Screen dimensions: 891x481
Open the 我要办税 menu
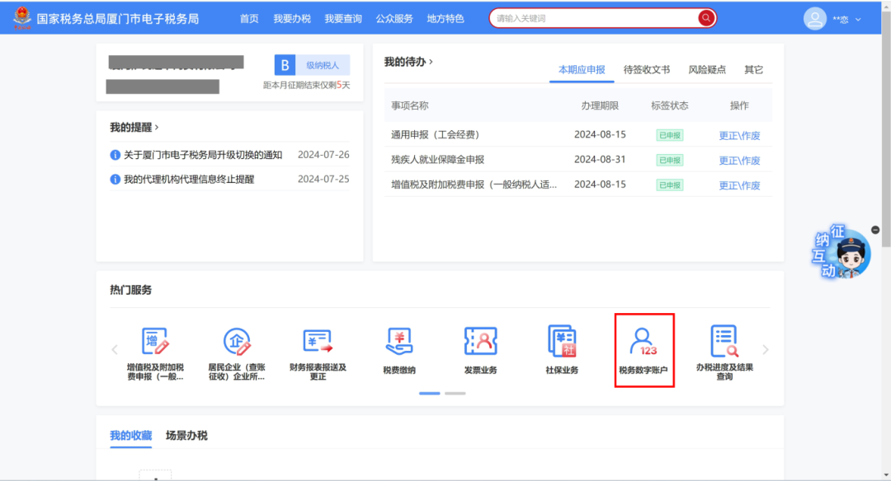tap(291, 19)
